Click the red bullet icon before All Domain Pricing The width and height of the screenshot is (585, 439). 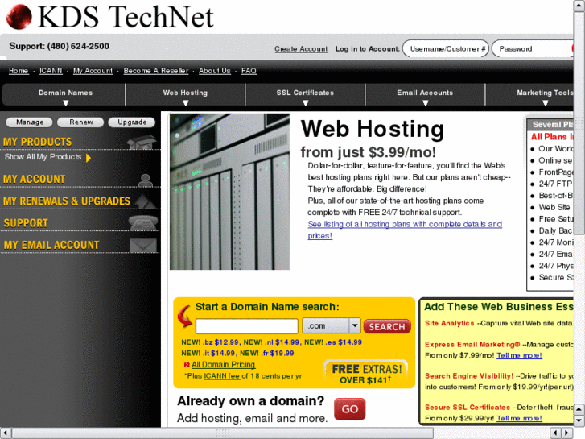click(x=187, y=365)
